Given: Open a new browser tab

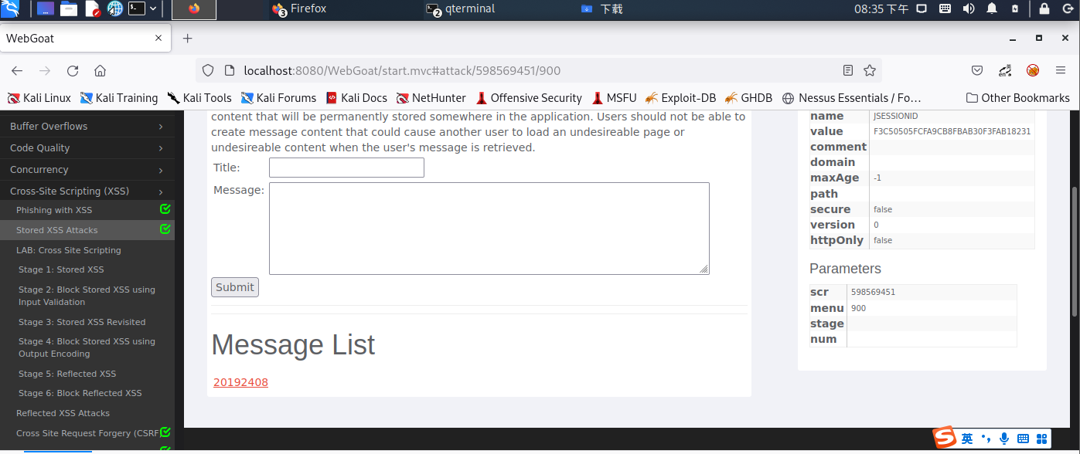Looking at the screenshot, I should 187,39.
